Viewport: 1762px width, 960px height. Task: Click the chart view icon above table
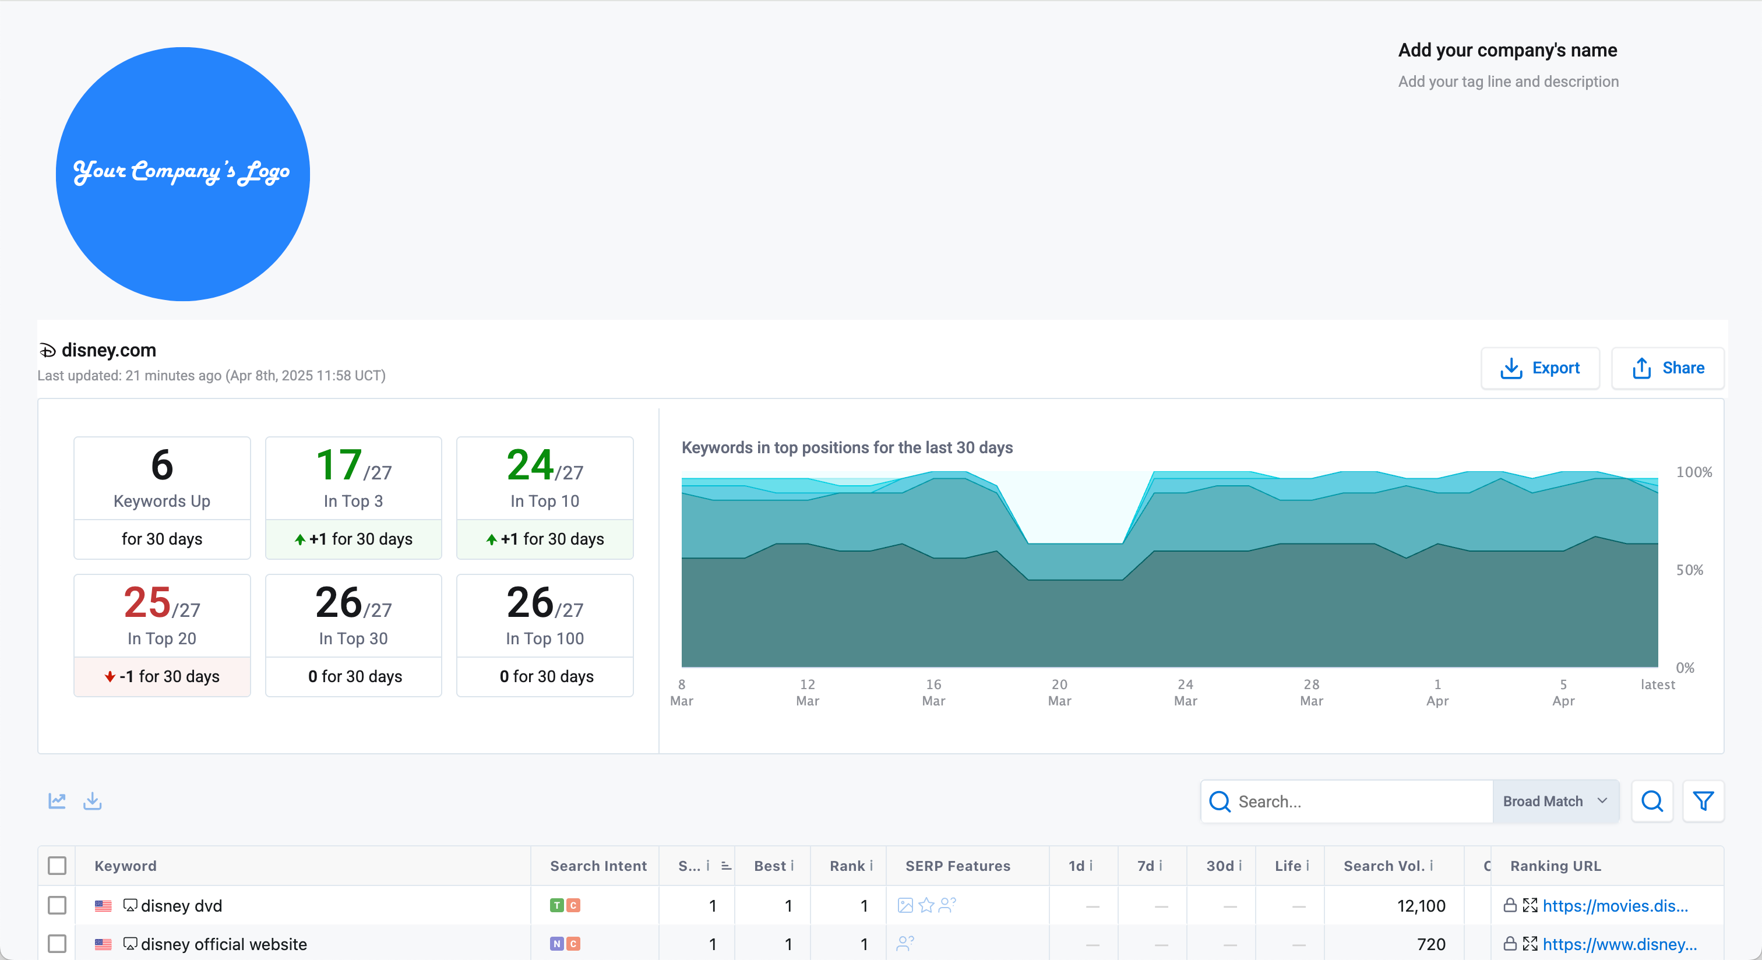pyautogui.click(x=57, y=801)
